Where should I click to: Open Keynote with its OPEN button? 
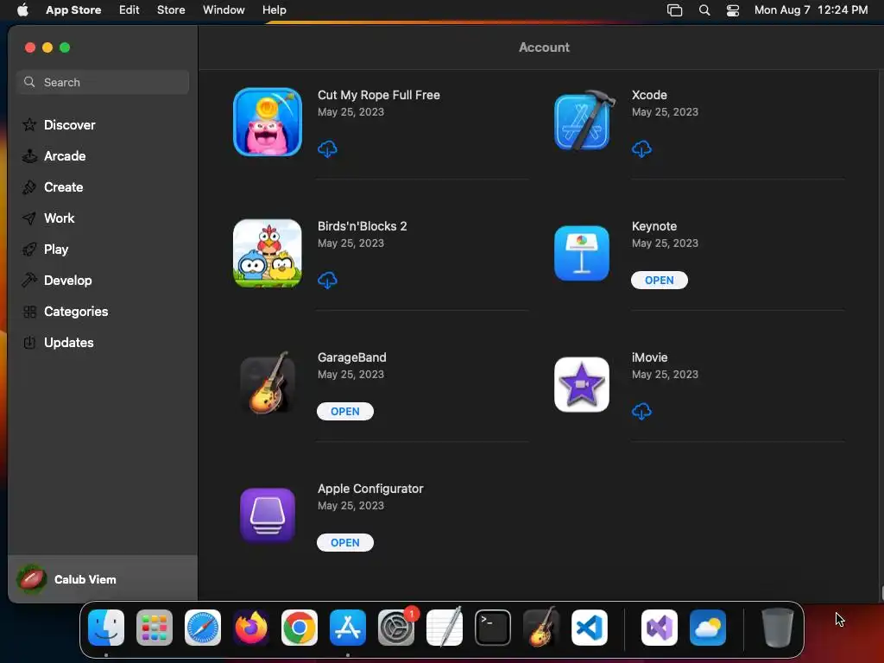[x=659, y=281]
